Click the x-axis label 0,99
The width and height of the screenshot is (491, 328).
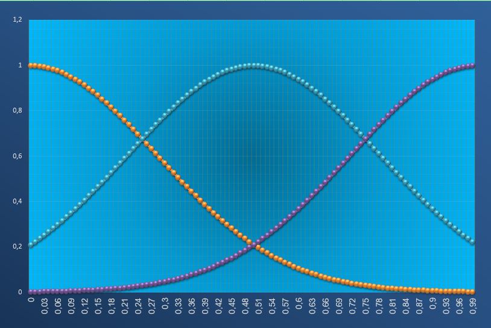click(474, 308)
